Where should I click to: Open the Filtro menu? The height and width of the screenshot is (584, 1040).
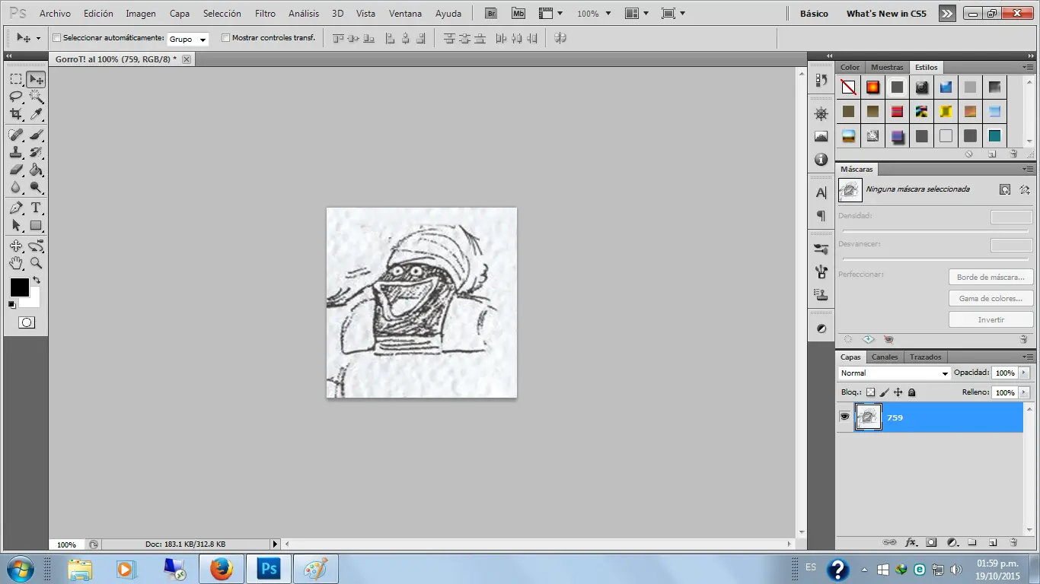265,14
